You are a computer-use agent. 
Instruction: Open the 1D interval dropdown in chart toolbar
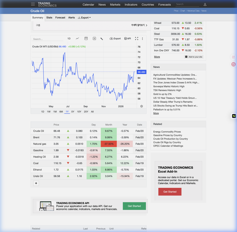click(69, 38)
